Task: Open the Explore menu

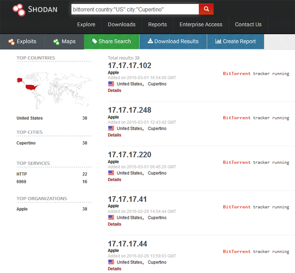Action: 86,25
